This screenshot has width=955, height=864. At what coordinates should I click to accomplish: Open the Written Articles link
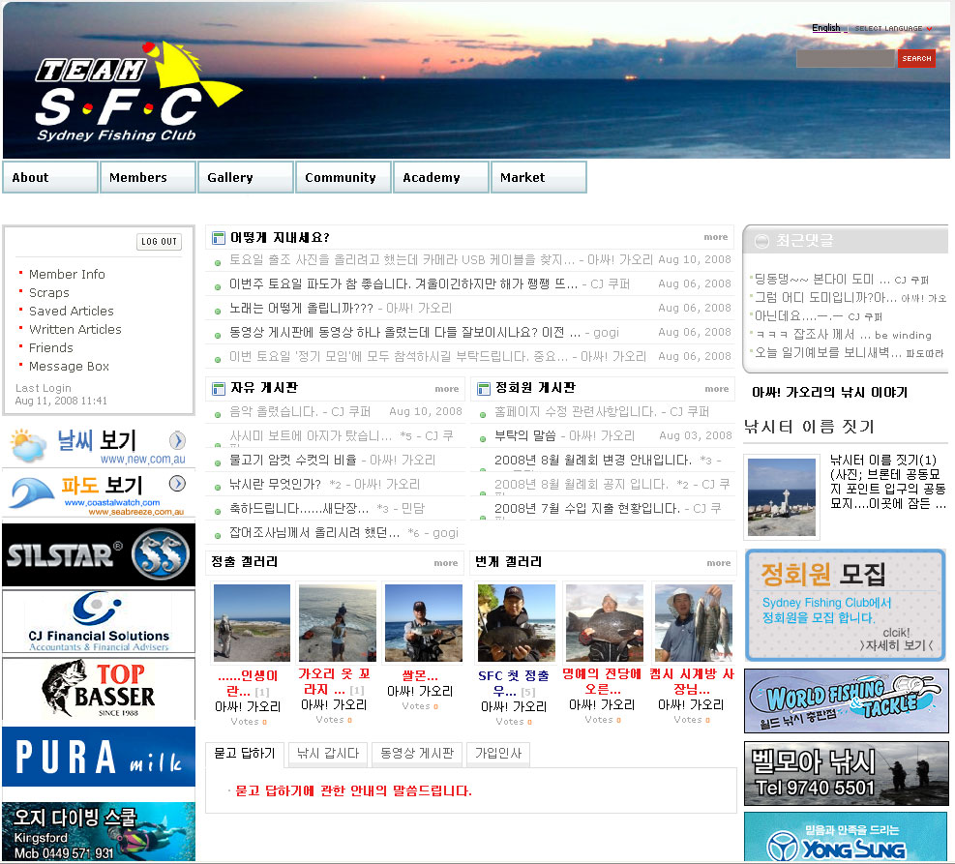(x=75, y=329)
